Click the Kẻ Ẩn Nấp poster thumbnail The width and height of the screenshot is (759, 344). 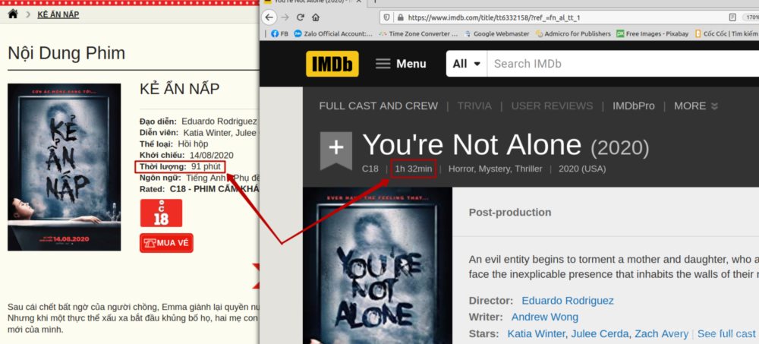pyautogui.click(x=65, y=167)
